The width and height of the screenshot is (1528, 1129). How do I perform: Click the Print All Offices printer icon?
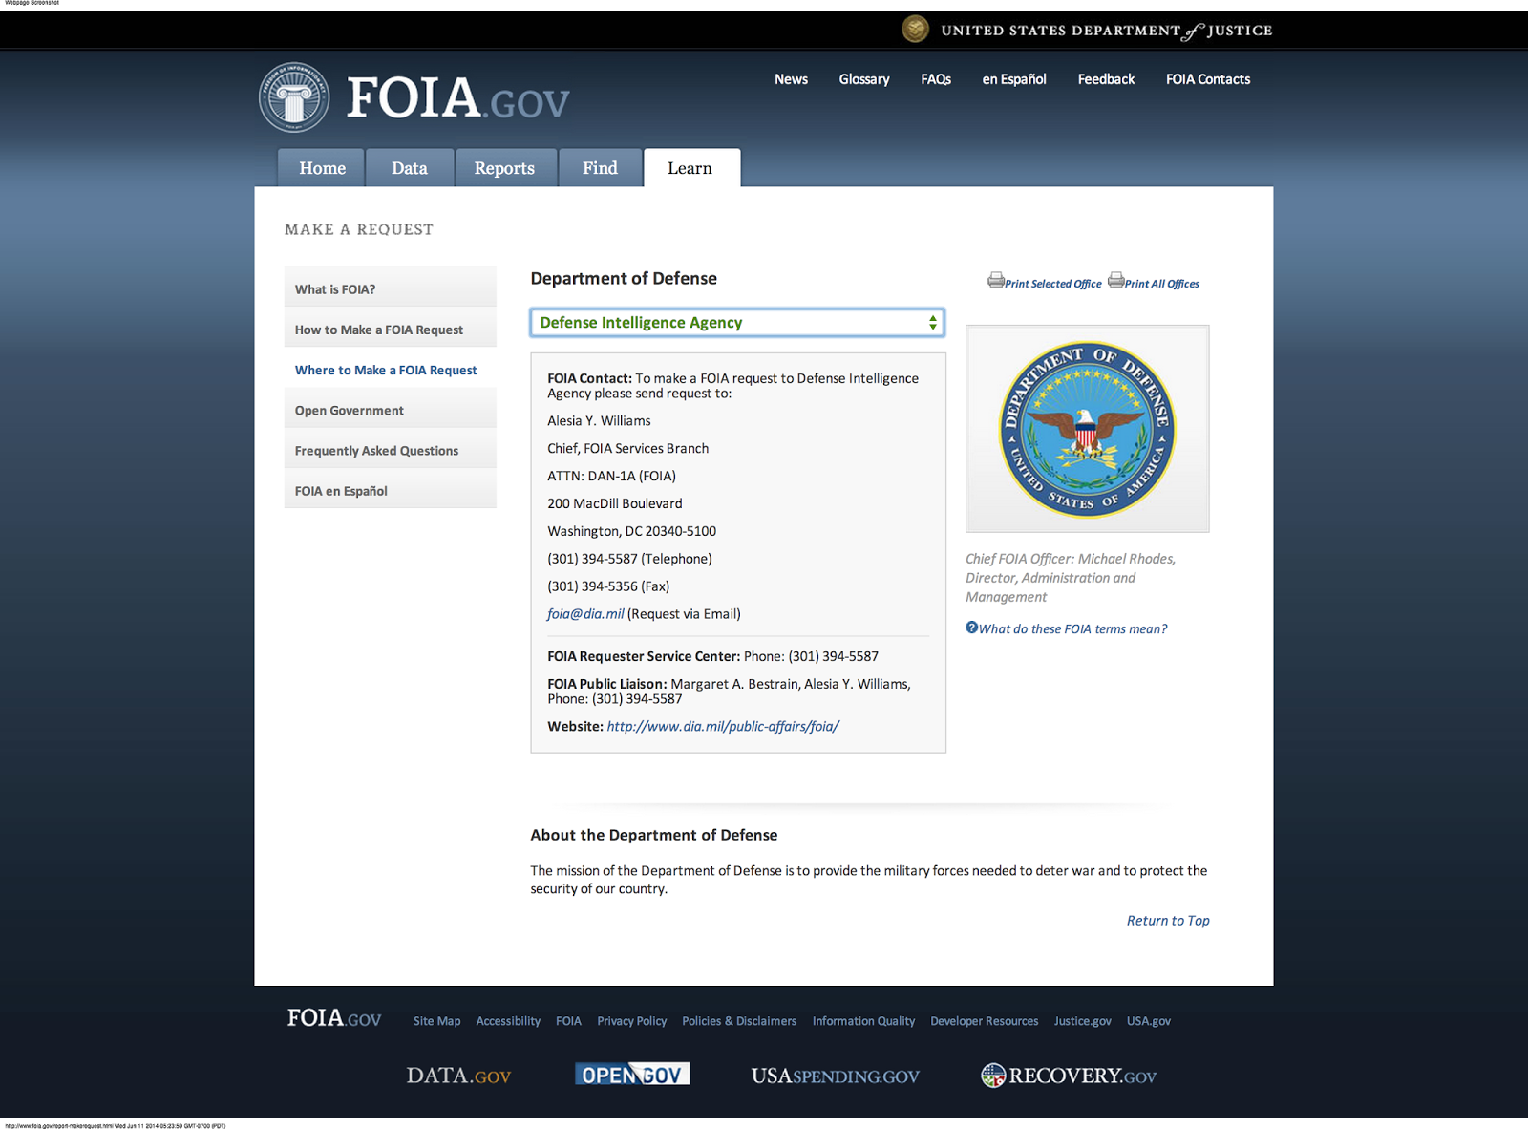pyautogui.click(x=1116, y=280)
